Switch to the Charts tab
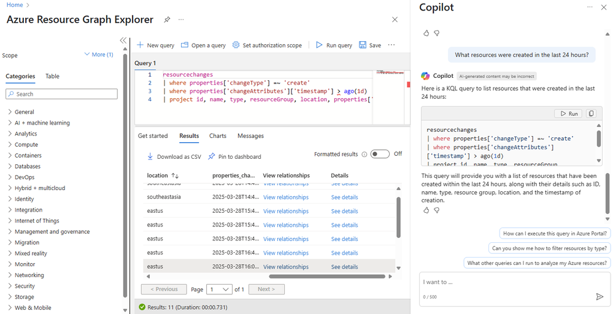This screenshot has height=314, width=613. [x=218, y=136]
